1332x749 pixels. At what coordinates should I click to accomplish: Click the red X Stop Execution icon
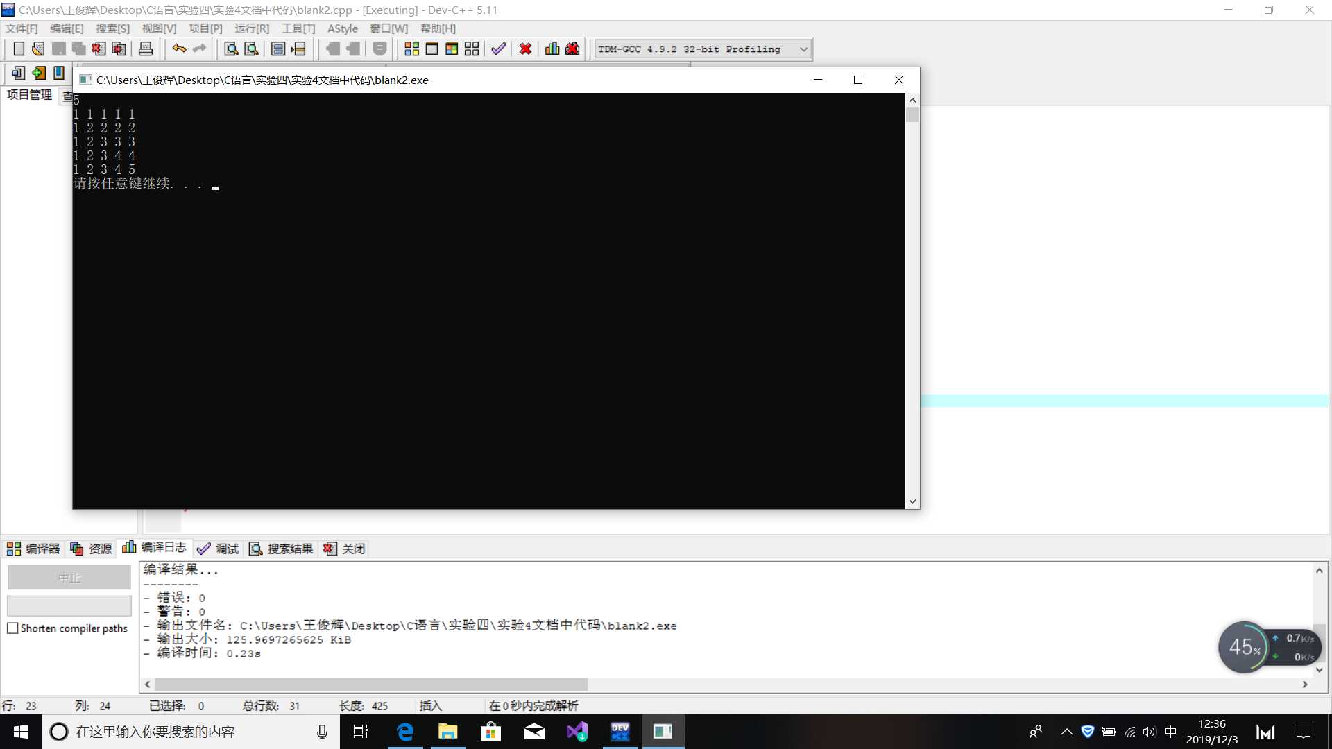(525, 49)
